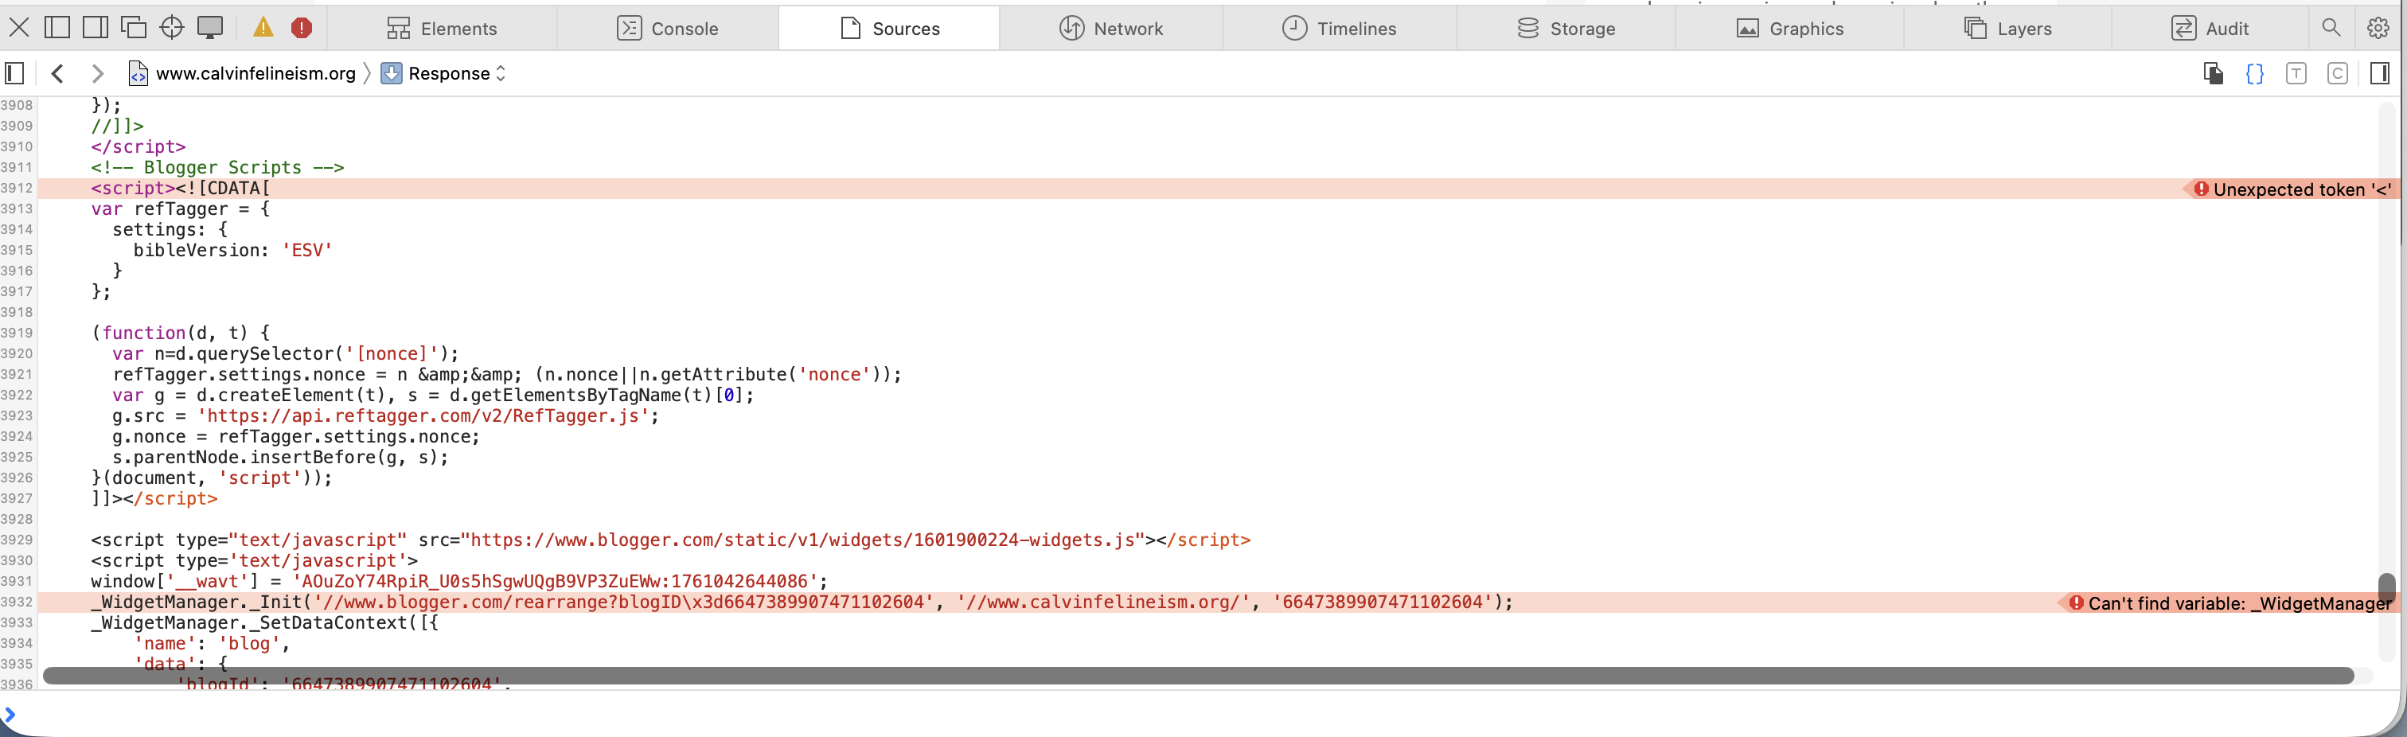
Task: Click the "_WidgetManager._SetDataContext([{" line
Action: (x=264, y=622)
